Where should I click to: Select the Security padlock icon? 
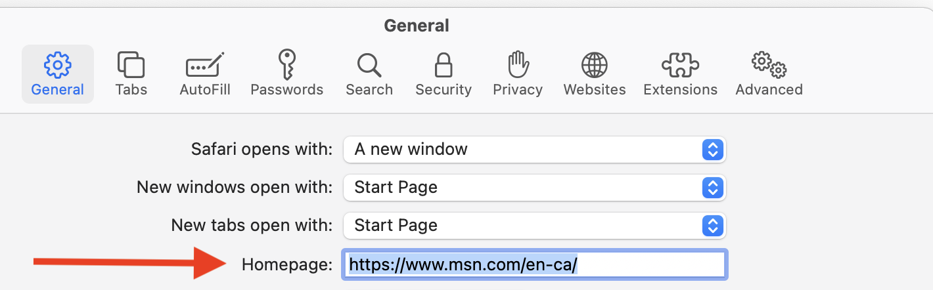click(444, 65)
